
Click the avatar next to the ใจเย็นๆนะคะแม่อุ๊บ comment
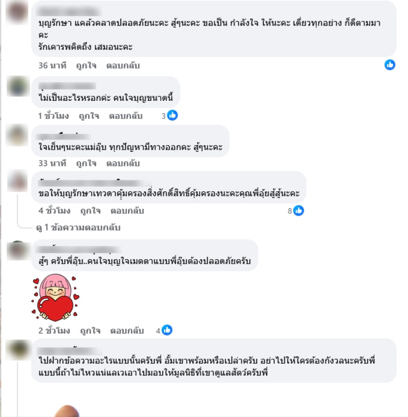(17, 135)
